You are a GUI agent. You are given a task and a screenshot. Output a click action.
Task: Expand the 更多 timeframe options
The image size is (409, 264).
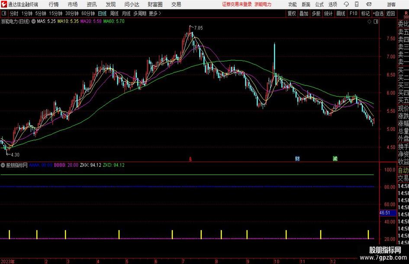pyautogui.click(x=155, y=13)
